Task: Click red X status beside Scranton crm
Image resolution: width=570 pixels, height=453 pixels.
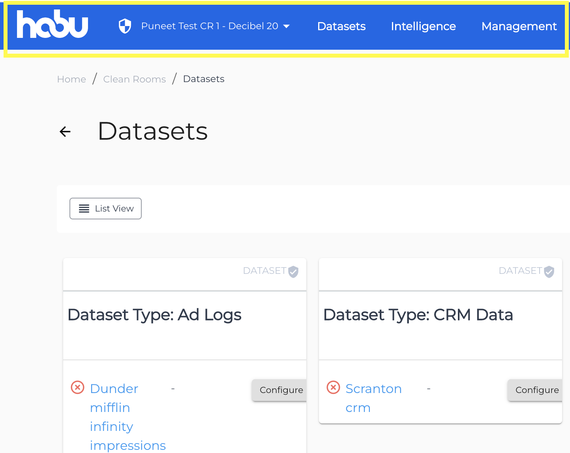Action: 334,387
